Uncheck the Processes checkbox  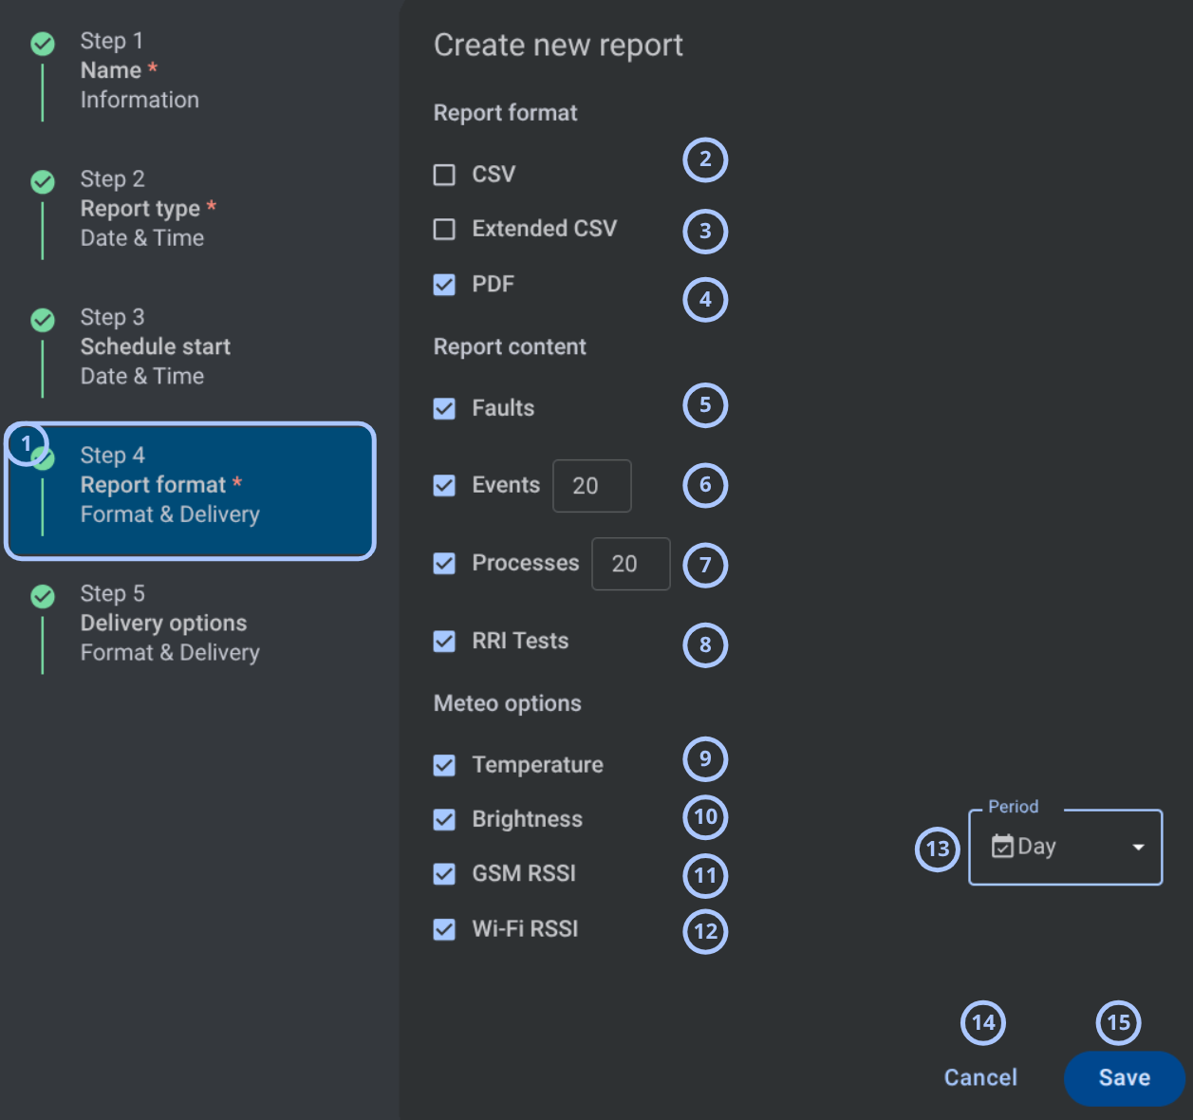coord(444,564)
